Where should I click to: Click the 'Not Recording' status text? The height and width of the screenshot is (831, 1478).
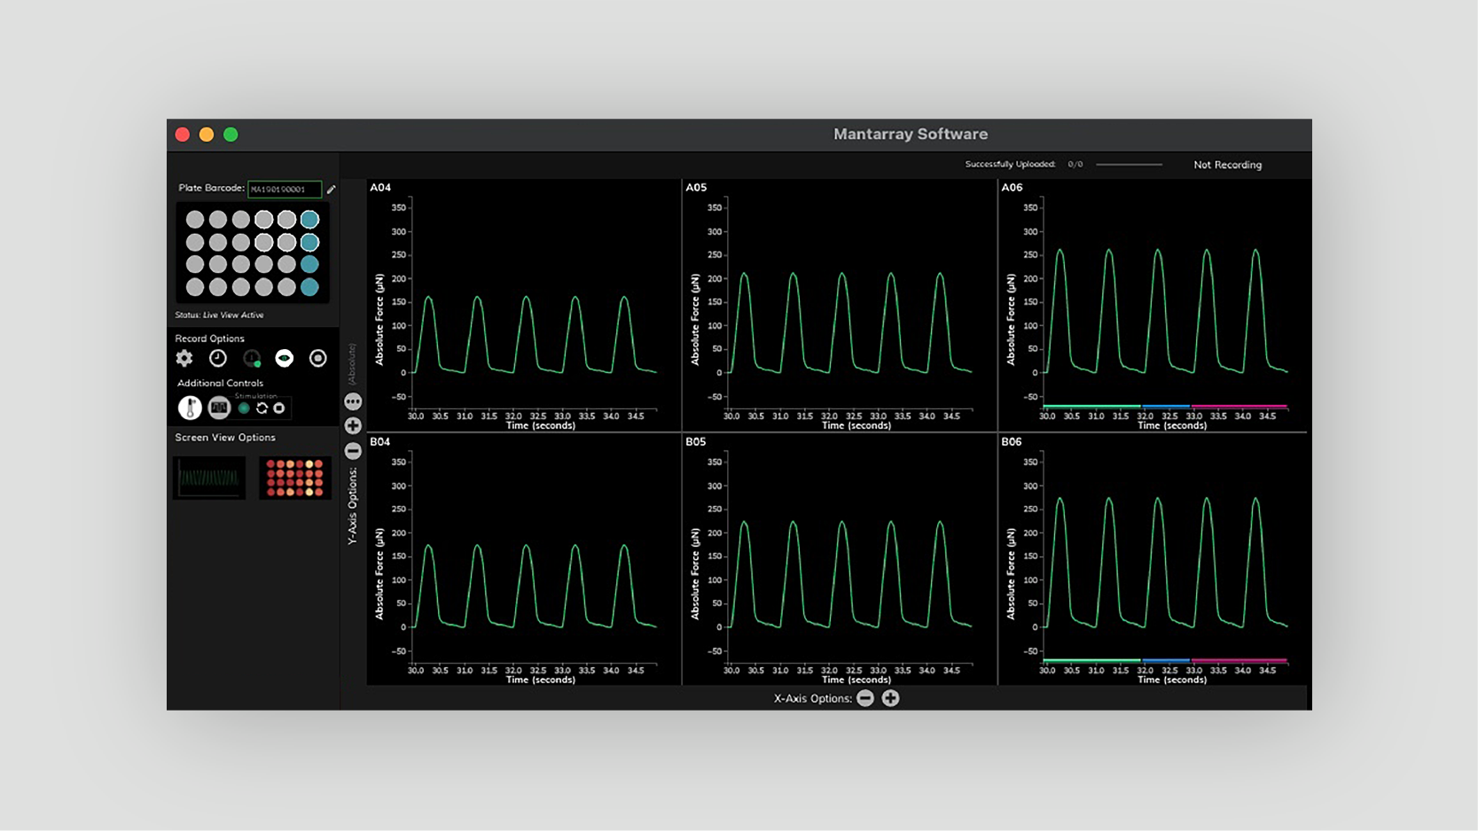[1227, 165]
